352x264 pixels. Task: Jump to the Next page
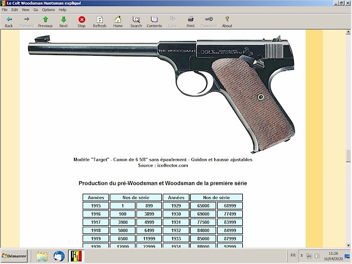coord(63,22)
